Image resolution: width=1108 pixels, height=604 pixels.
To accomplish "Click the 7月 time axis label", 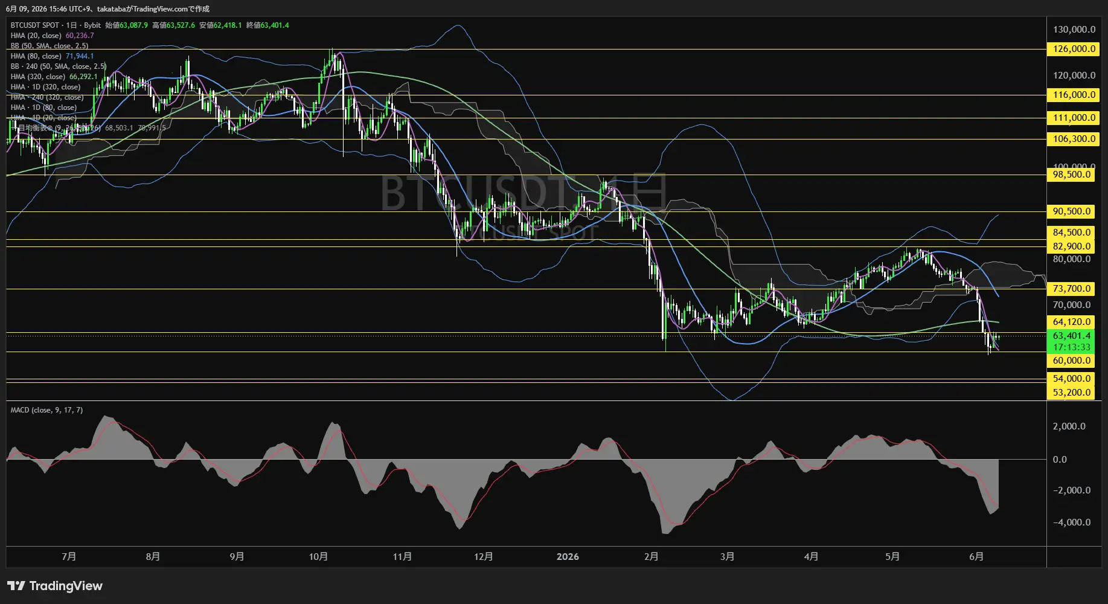I will pos(69,557).
